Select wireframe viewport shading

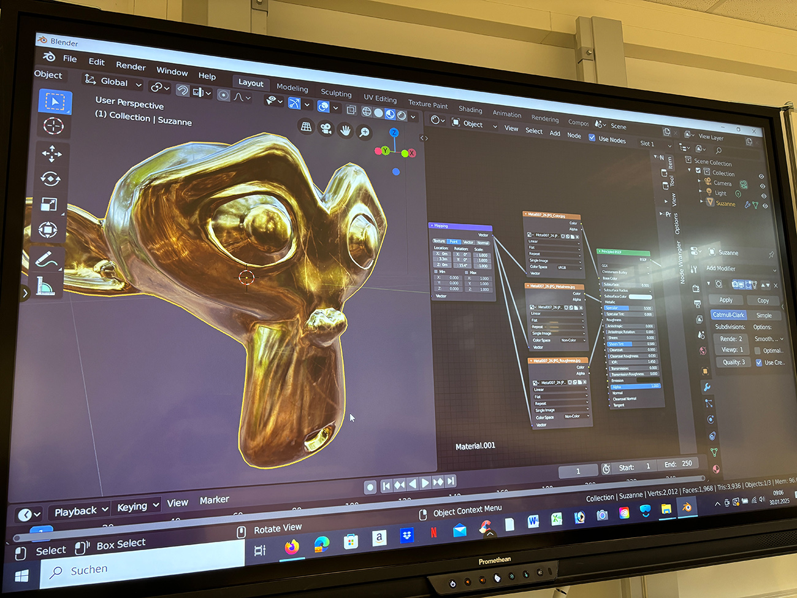tap(367, 112)
